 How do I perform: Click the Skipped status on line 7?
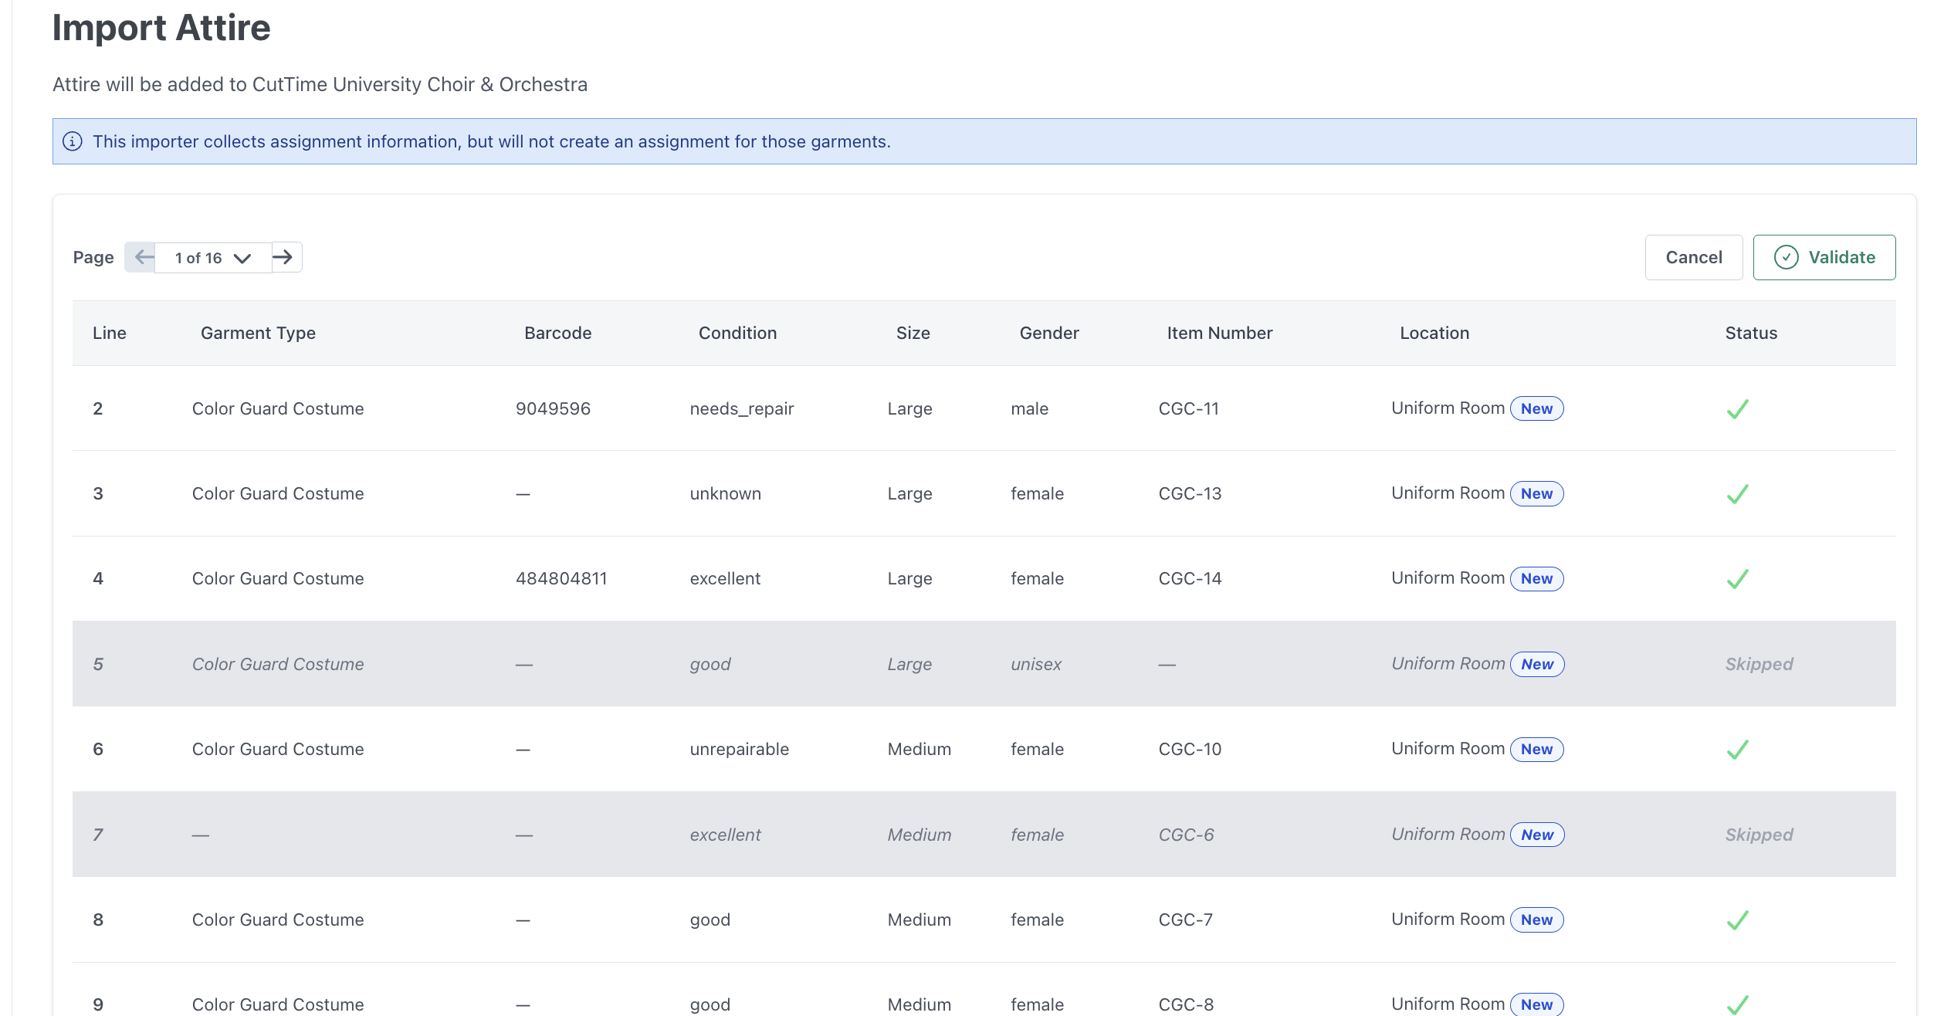(1759, 835)
